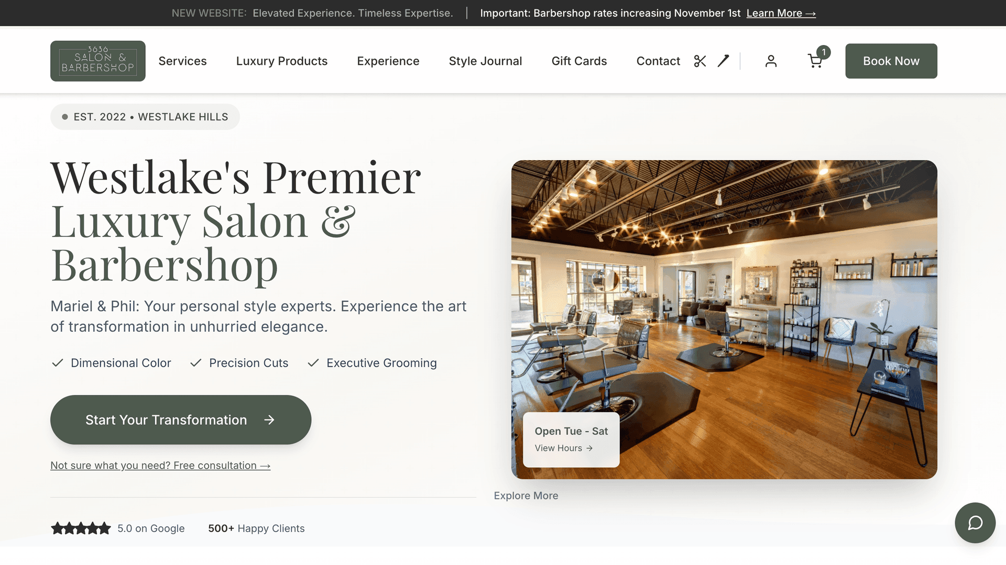Click the Book Now button
The height and width of the screenshot is (565, 1006).
coord(891,61)
